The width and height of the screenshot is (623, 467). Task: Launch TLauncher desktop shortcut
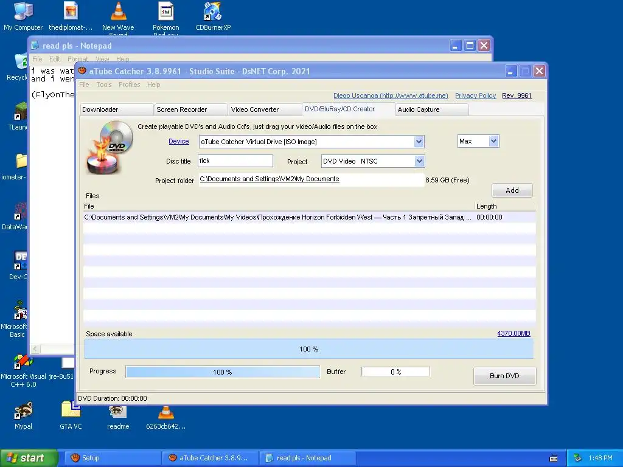19,116
